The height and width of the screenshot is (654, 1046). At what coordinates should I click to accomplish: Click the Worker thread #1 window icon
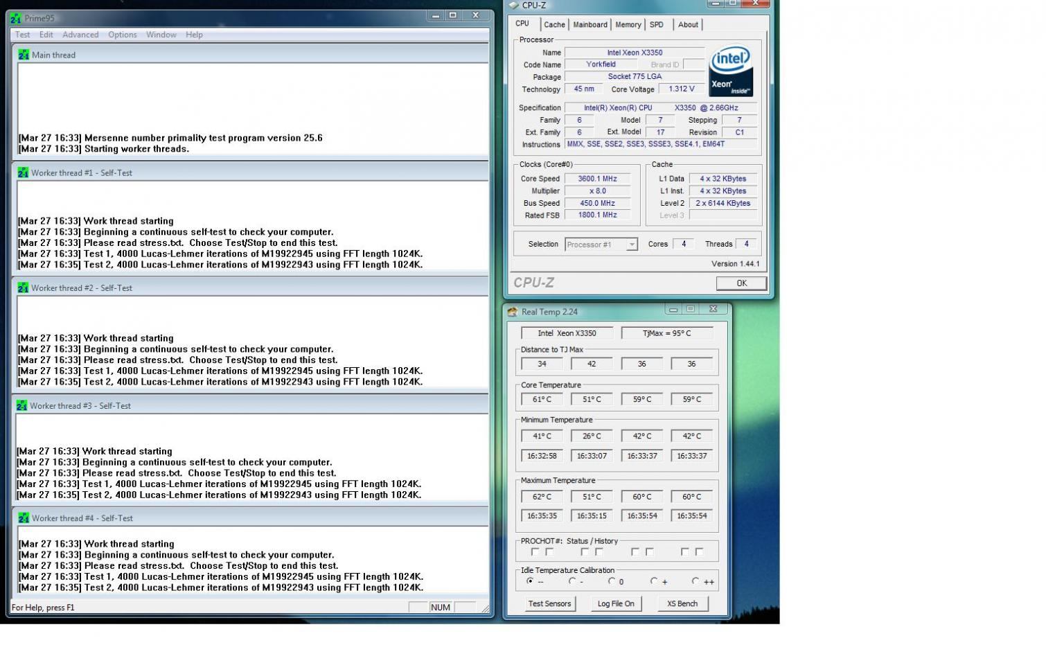click(x=24, y=173)
